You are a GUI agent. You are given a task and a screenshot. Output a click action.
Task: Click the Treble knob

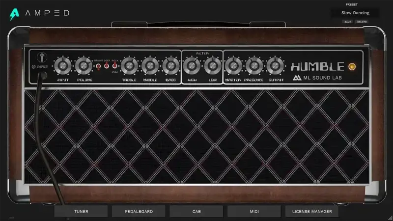pyautogui.click(x=129, y=66)
